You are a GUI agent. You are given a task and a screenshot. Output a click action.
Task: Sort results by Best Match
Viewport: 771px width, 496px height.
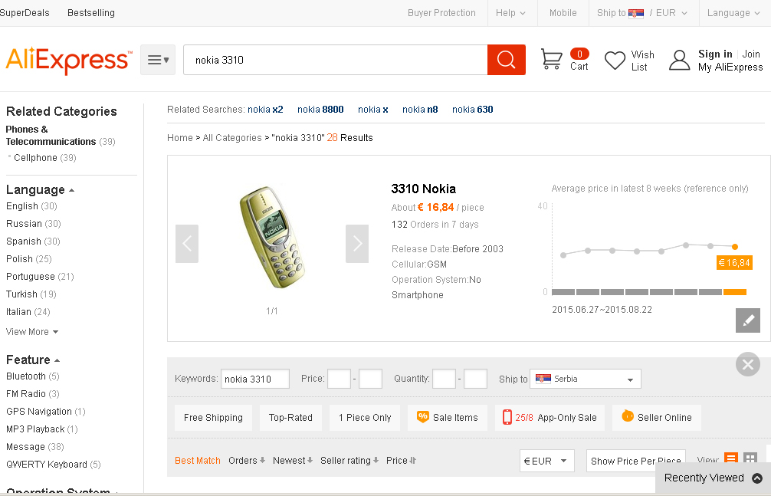click(x=198, y=461)
